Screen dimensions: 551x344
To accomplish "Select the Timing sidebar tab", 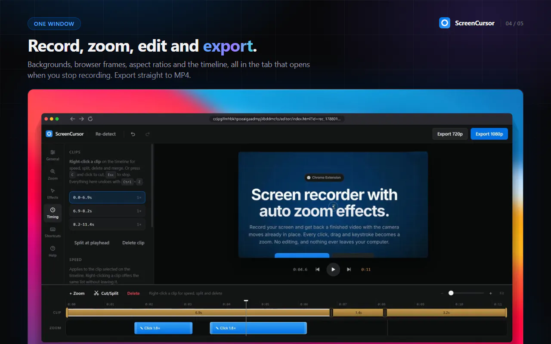I will (x=53, y=213).
